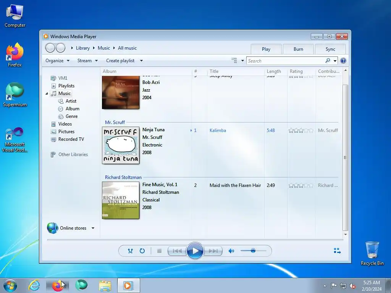Screen dimensions: 391x293
Task: Turn on shuffle in the player controls
Action: 130,251
